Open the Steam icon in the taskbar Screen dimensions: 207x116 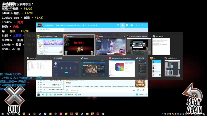click(x=40, y=114)
